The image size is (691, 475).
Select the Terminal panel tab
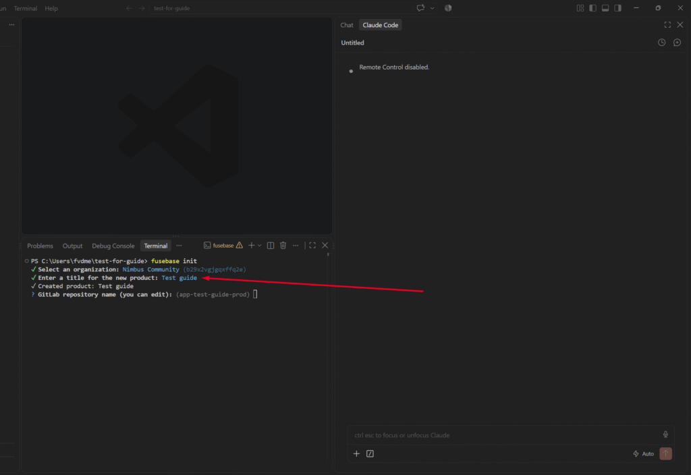(156, 246)
